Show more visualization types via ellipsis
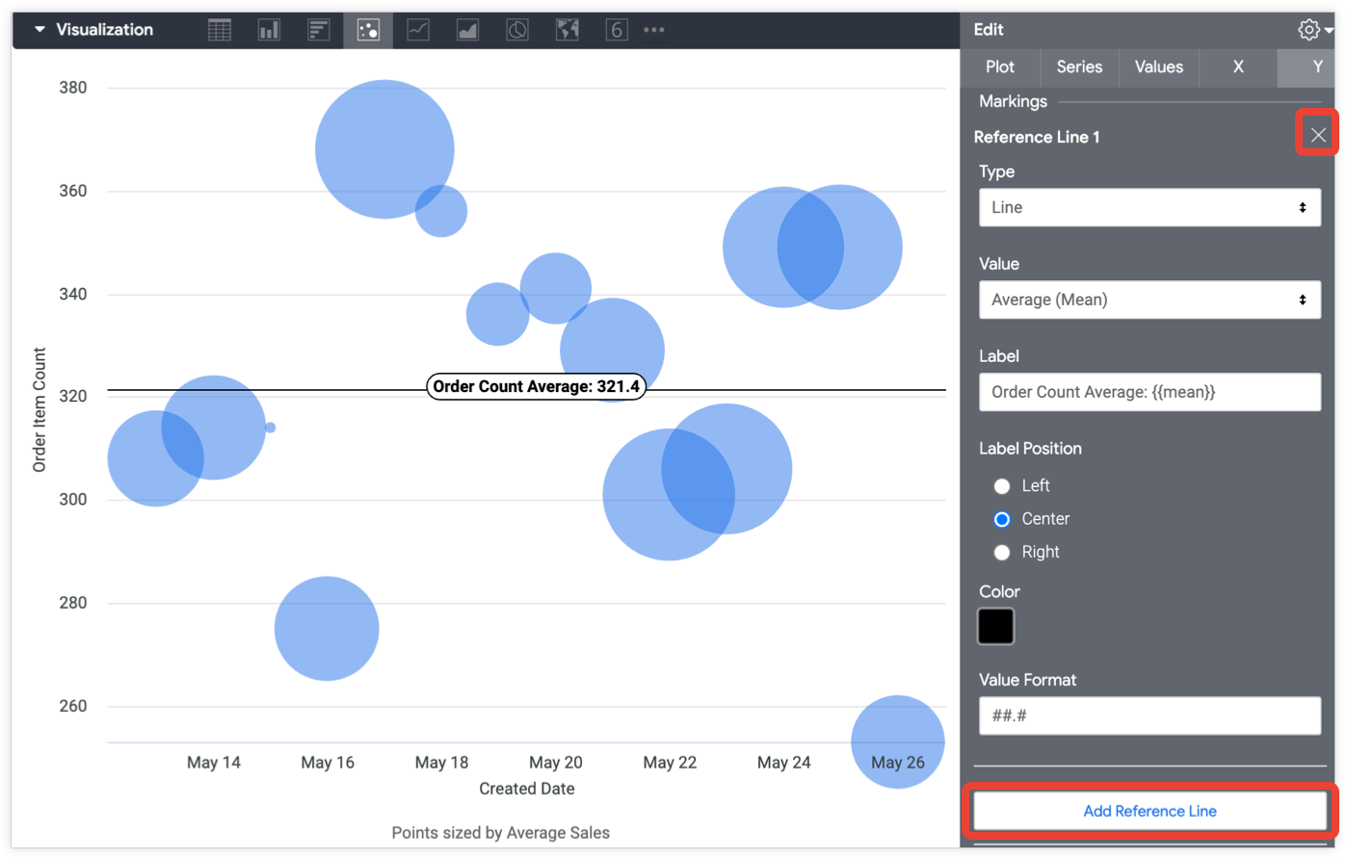Image resolution: width=1347 pixels, height=859 pixels. (654, 30)
